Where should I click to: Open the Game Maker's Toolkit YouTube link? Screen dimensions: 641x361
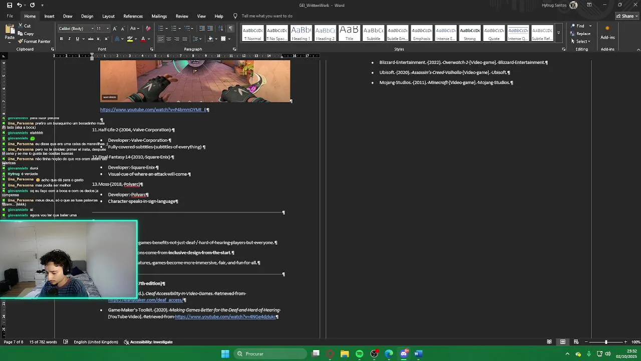pos(225,317)
